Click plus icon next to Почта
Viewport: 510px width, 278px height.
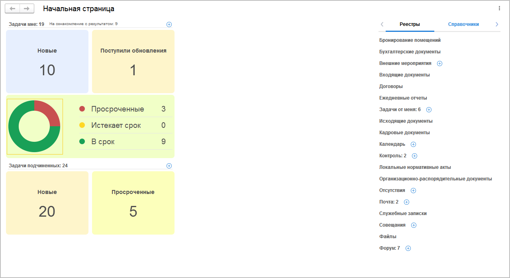406,202
